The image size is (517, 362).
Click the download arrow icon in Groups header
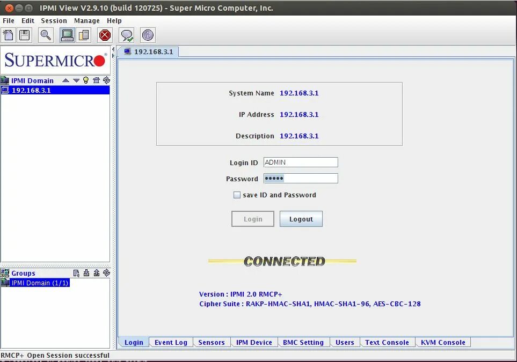[x=86, y=273]
